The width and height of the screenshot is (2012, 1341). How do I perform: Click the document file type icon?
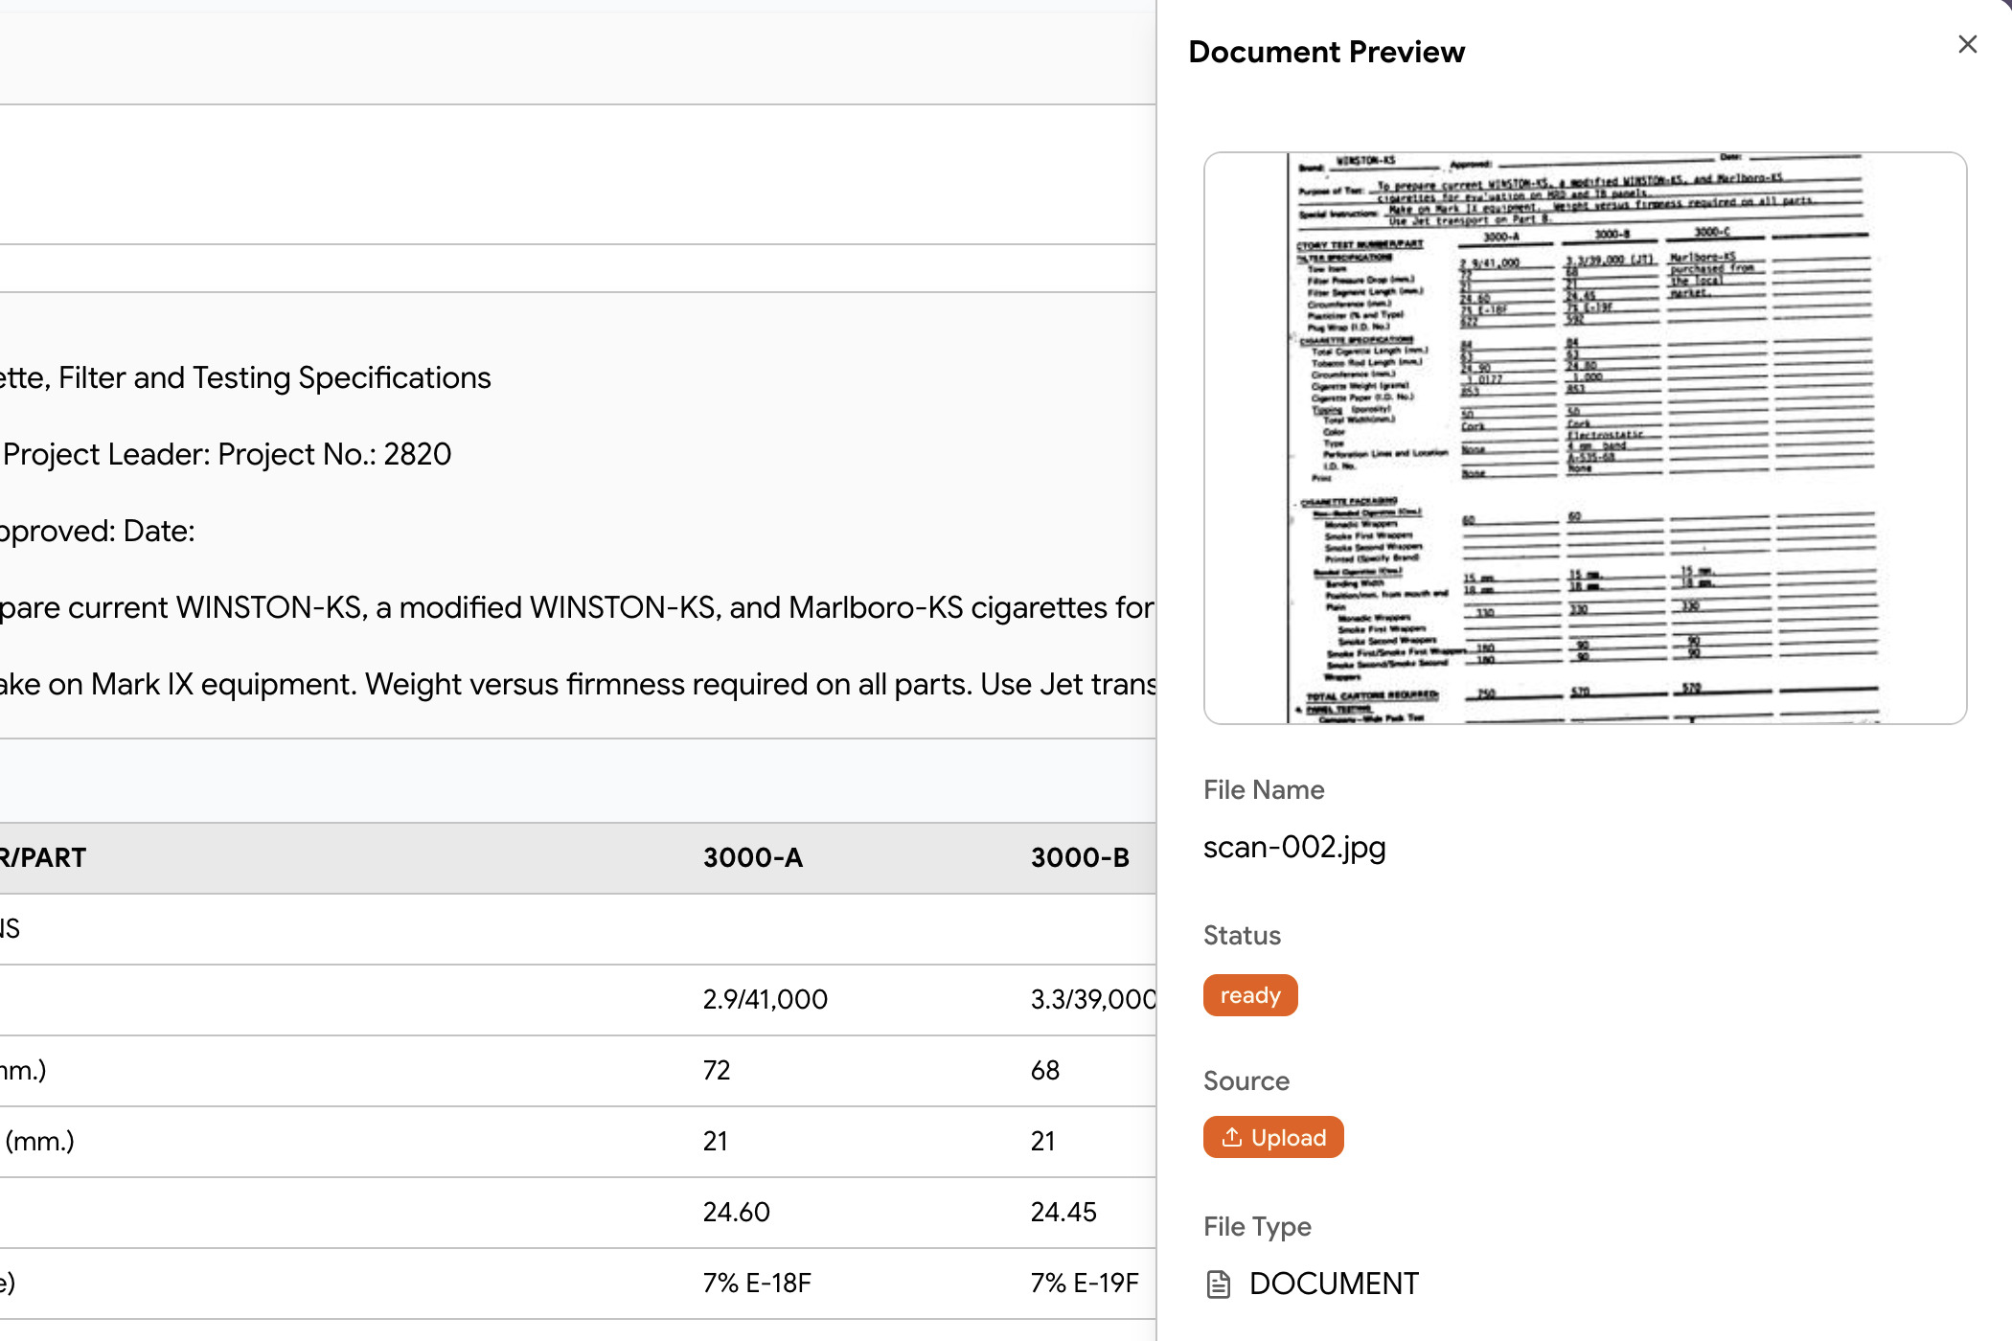(1219, 1284)
